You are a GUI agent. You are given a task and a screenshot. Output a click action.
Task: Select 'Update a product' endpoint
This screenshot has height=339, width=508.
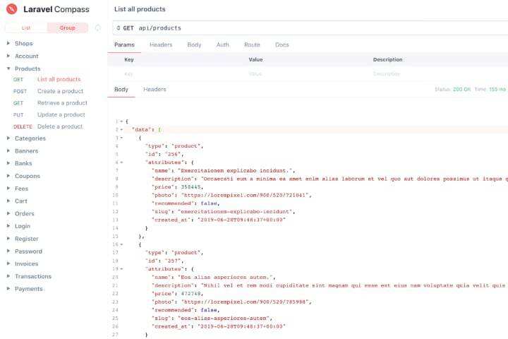61,114
